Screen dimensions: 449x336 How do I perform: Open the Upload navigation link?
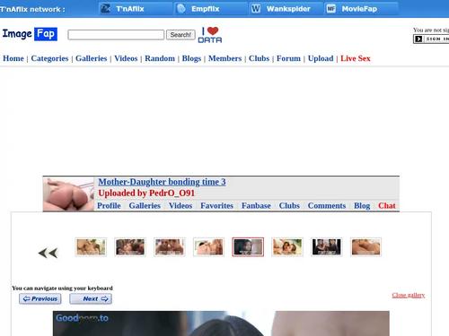click(x=321, y=58)
